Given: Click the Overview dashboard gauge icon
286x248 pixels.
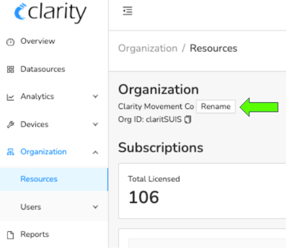Looking at the screenshot, I should 10,42.
